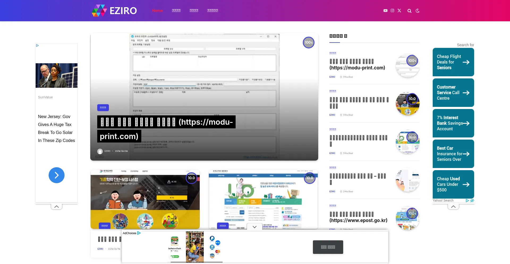The width and height of the screenshot is (510, 264).
Task: Click the EZIRO logo in the top bar
Action: coord(114,11)
